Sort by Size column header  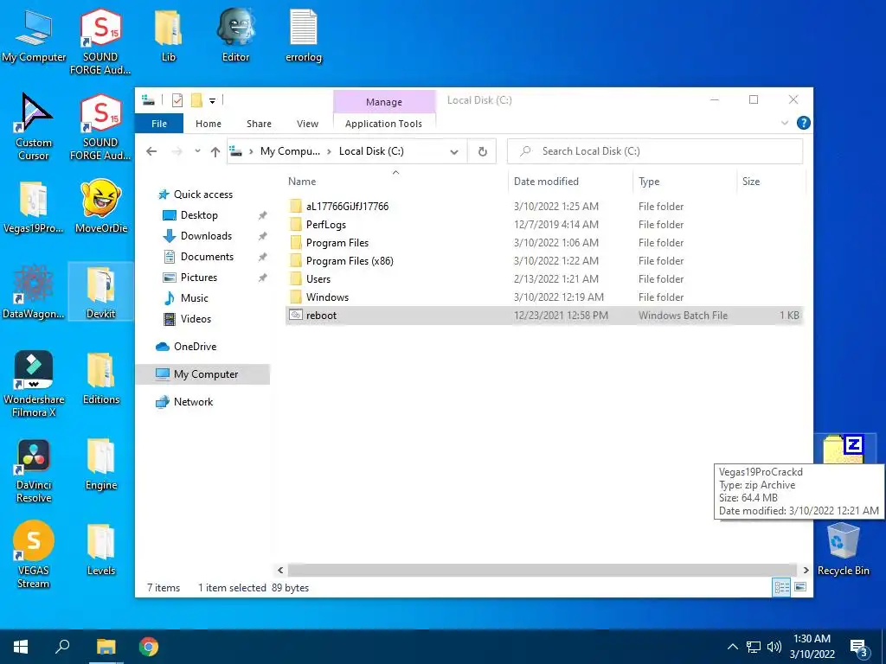(751, 182)
